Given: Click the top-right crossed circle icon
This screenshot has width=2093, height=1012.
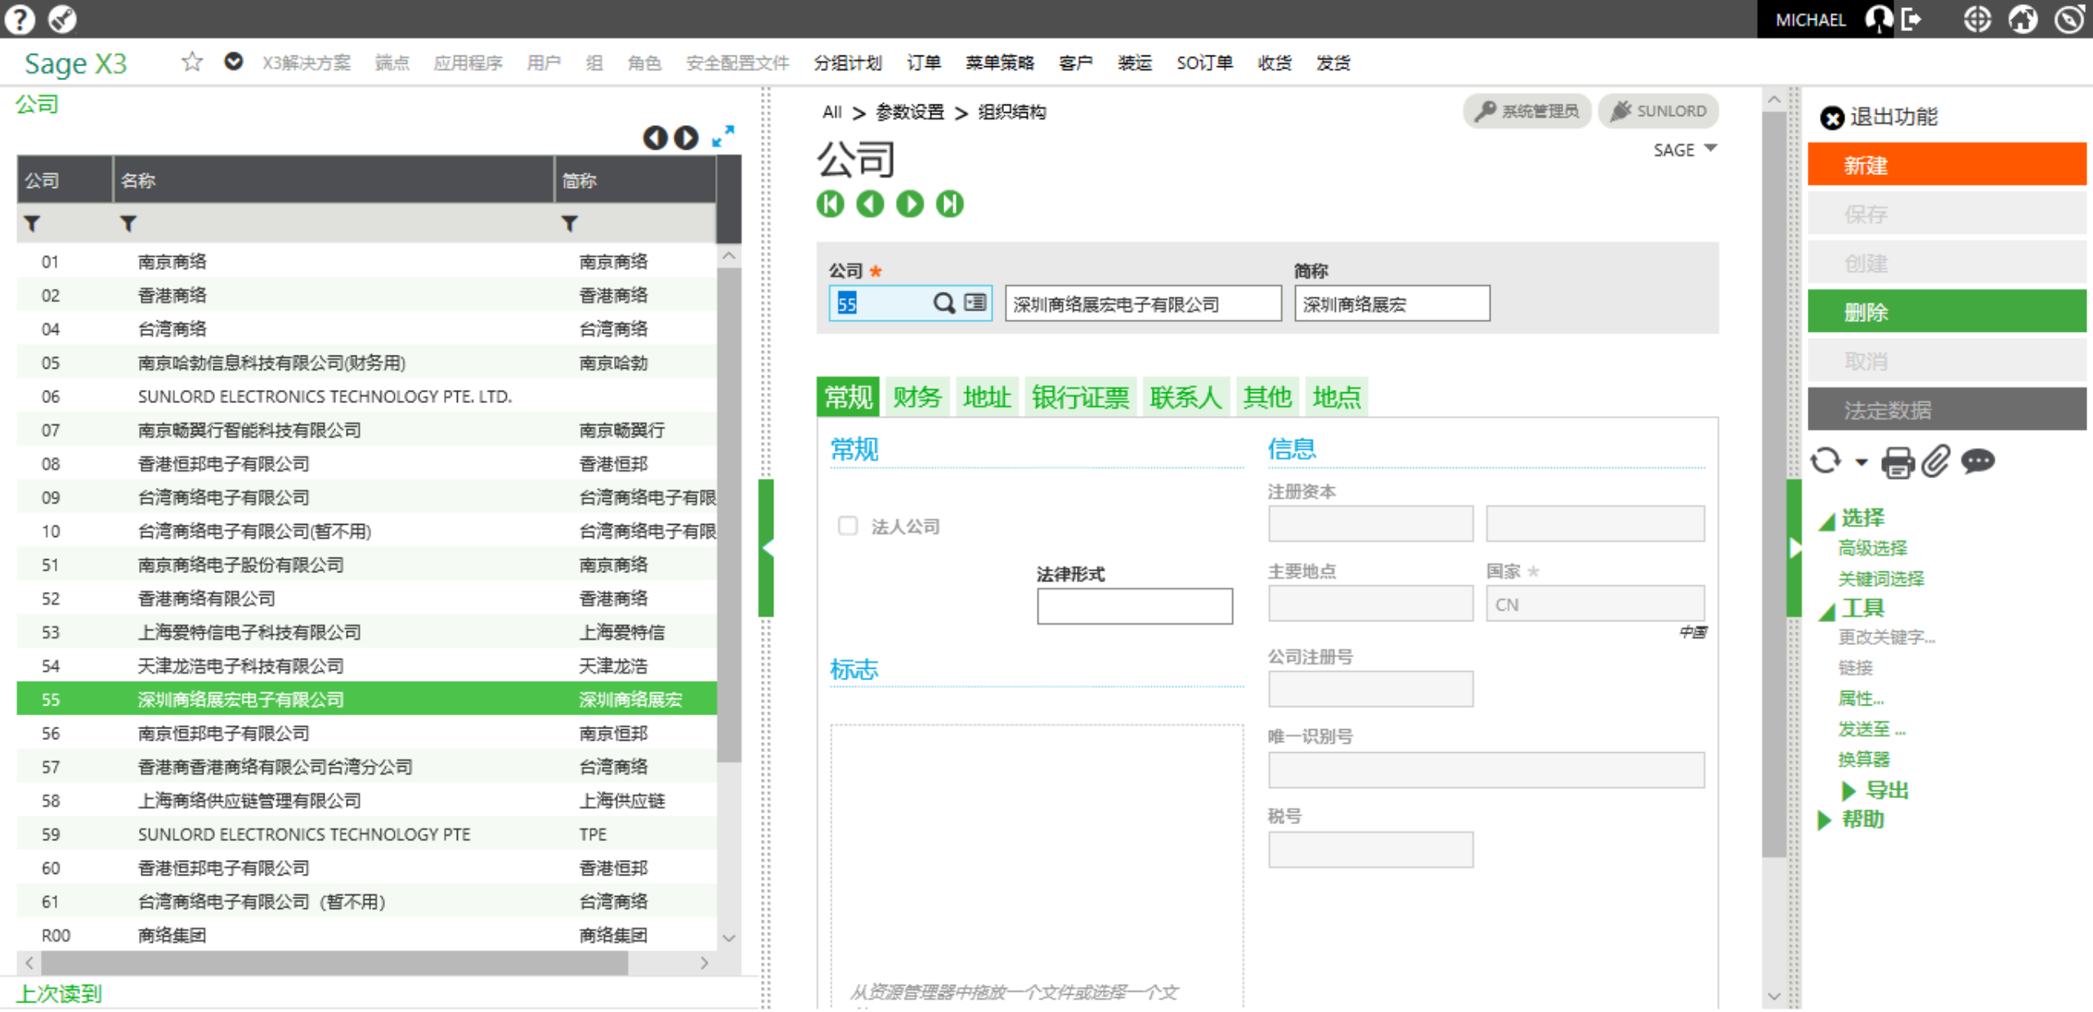Looking at the screenshot, I should pos(2070,19).
